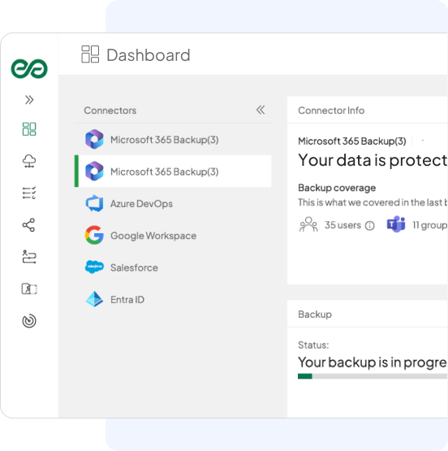Click the green infinity logo
This screenshot has height=451, width=448.
pyautogui.click(x=29, y=68)
